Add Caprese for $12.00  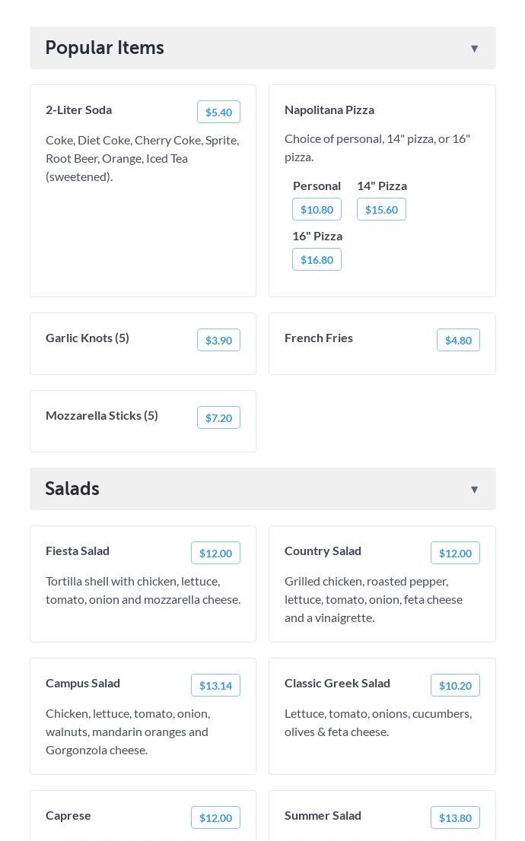point(215,817)
